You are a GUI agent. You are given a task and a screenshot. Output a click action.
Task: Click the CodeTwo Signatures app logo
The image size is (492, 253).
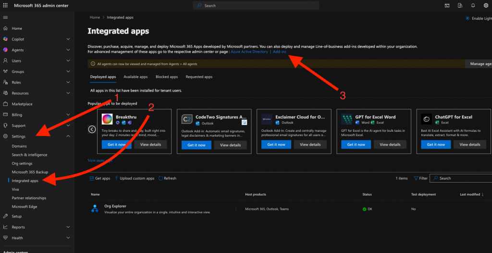[x=187, y=119]
